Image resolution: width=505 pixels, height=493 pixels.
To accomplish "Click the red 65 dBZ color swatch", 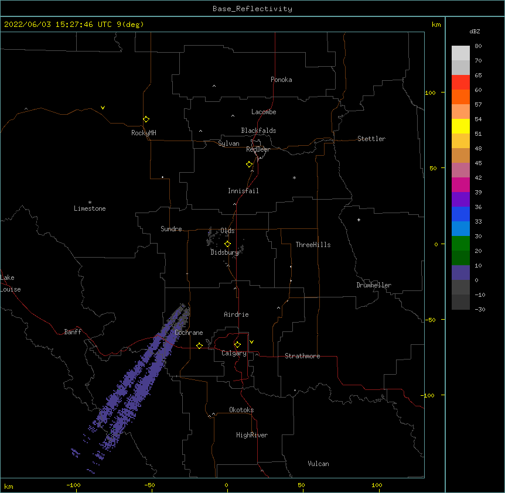I will click(460, 82).
